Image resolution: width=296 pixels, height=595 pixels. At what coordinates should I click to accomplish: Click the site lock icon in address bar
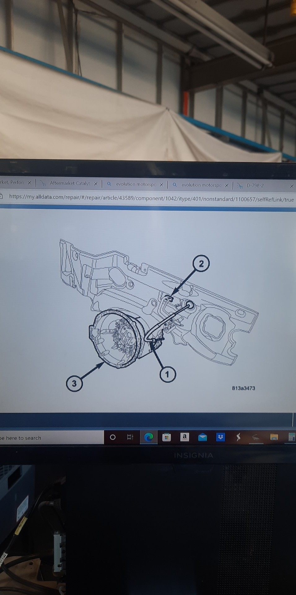[x=1, y=196]
